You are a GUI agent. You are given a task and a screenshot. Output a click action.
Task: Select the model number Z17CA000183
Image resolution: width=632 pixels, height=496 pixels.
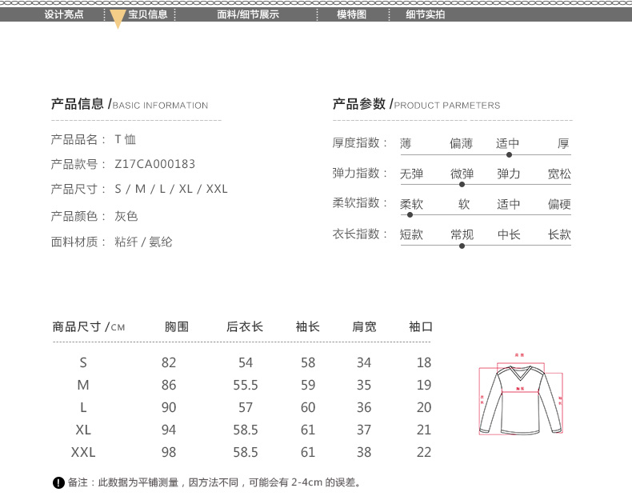[154, 164]
